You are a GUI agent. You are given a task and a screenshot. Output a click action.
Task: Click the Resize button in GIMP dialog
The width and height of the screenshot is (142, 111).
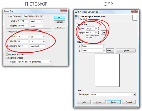114,102
